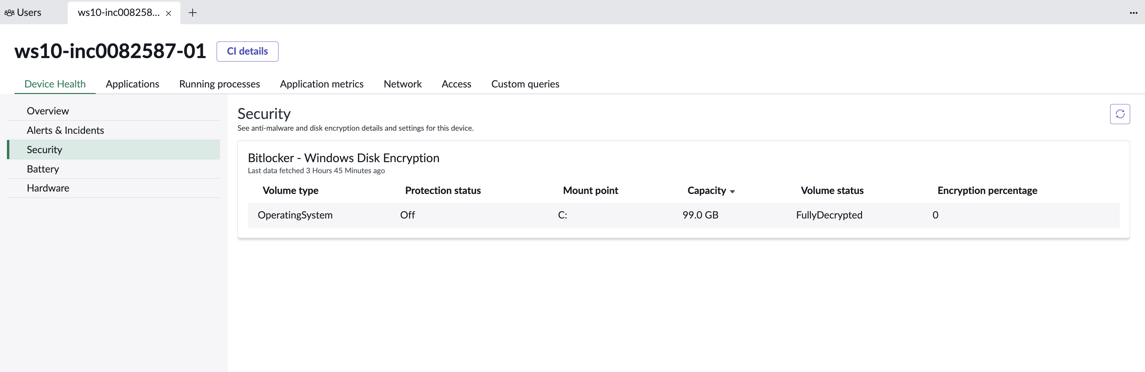Click the 0 encryption percentage value

935,215
